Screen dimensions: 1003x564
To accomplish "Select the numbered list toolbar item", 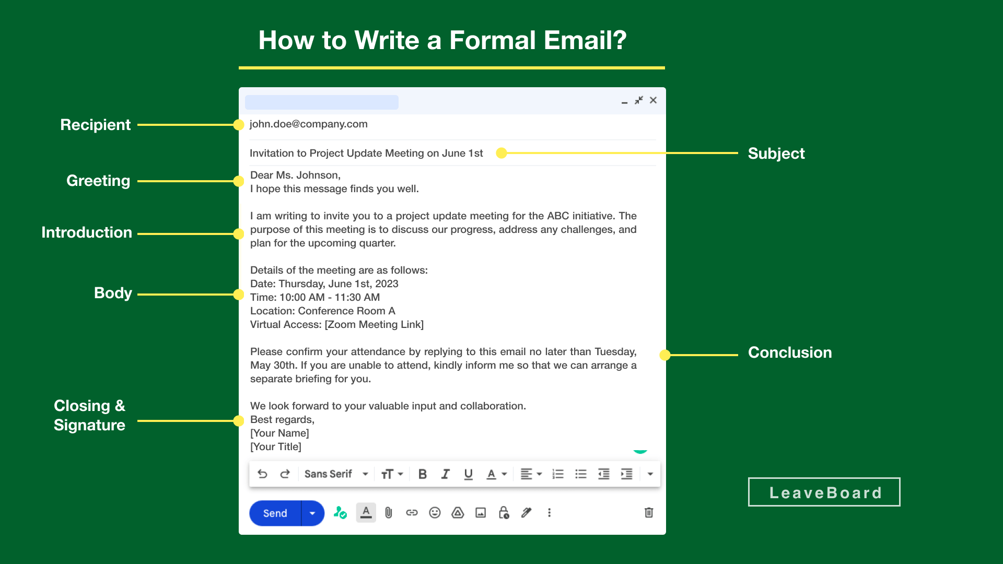I will 558,474.
